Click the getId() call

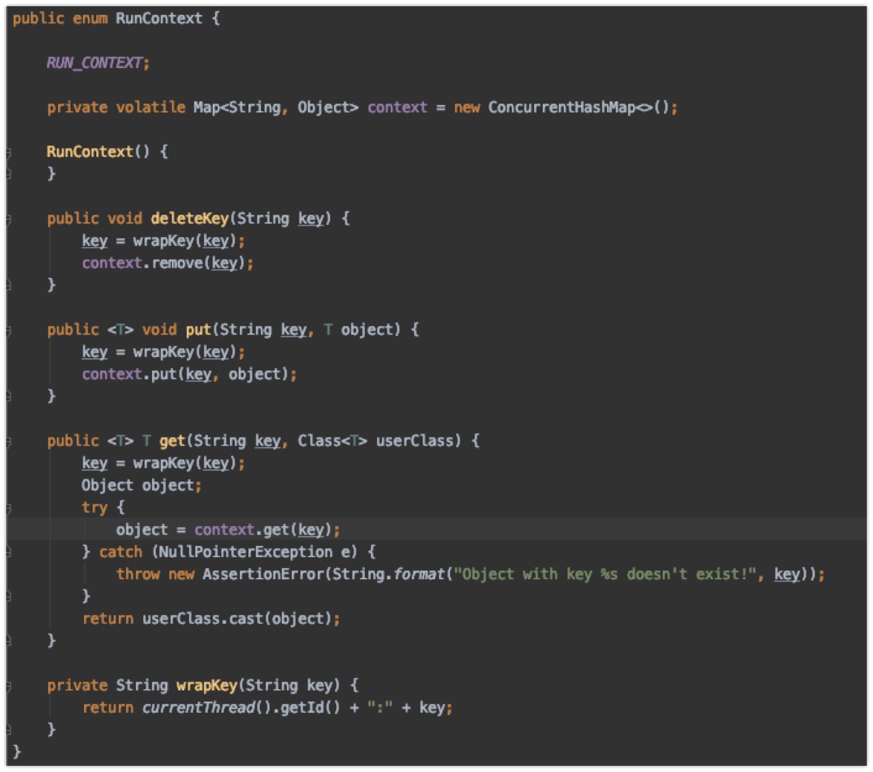[x=310, y=707]
